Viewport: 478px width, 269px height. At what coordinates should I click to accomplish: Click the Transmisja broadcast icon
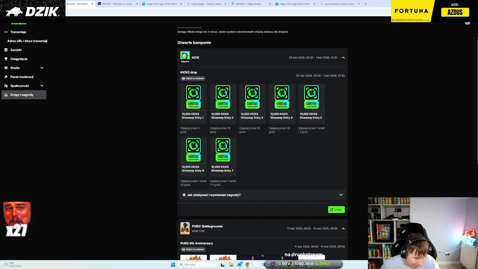point(6,32)
